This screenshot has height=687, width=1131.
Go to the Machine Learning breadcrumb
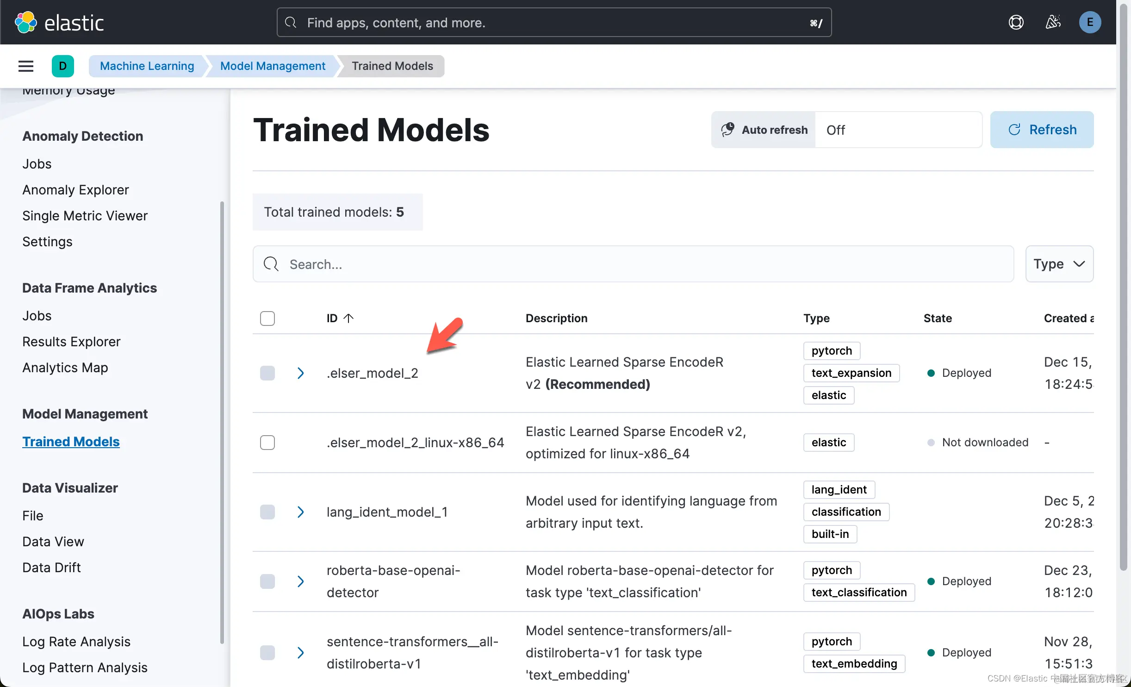147,66
